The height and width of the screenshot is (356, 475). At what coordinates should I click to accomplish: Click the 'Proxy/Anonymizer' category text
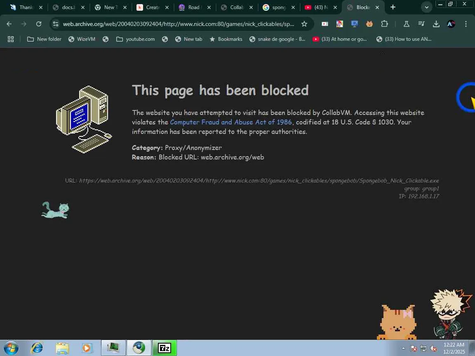click(193, 148)
